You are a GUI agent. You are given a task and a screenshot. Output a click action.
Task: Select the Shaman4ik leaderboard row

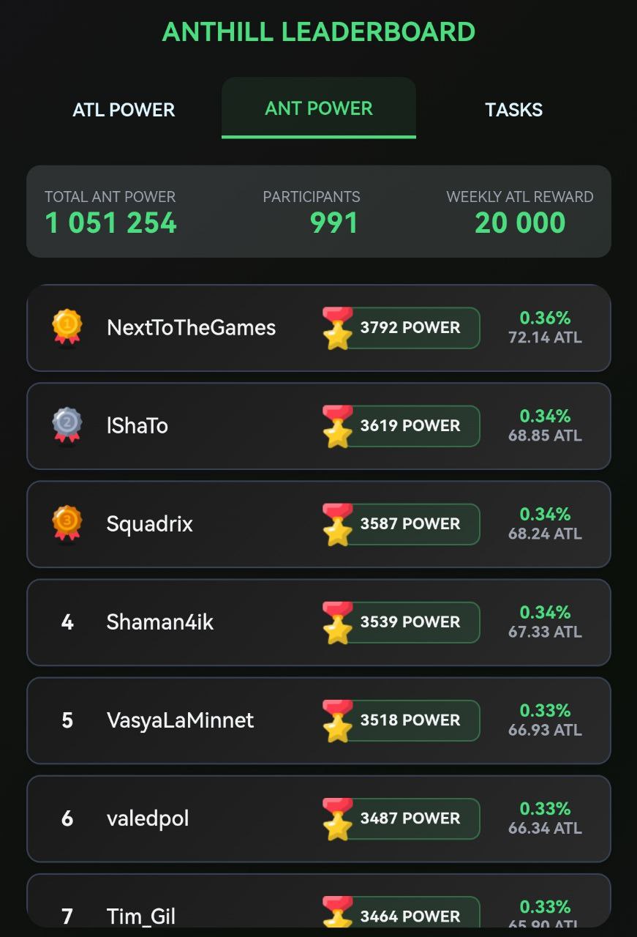click(319, 622)
